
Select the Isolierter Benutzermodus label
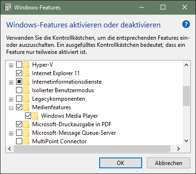coord(63,90)
